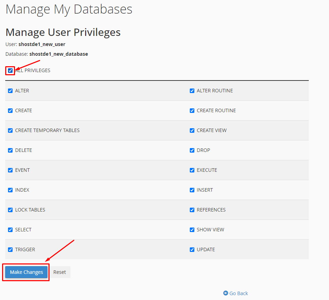Click the Go Back link
The image size is (329, 300).
tap(235, 293)
